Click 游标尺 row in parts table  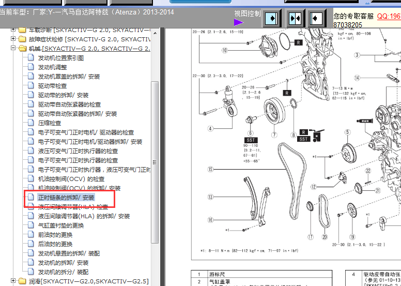[261, 274]
